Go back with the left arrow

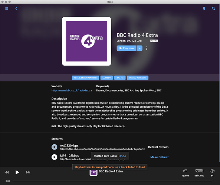(x=16, y=9)
